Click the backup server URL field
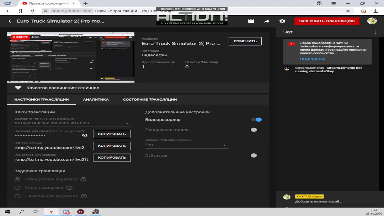The width and height of the screenshot is (384, 216). coord(51,160)
